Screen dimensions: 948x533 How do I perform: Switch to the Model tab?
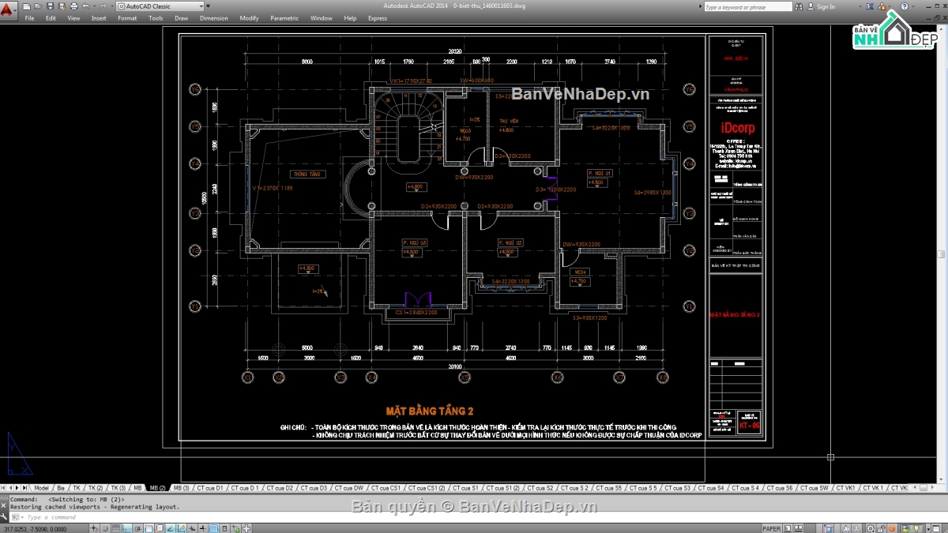(41, 488)
